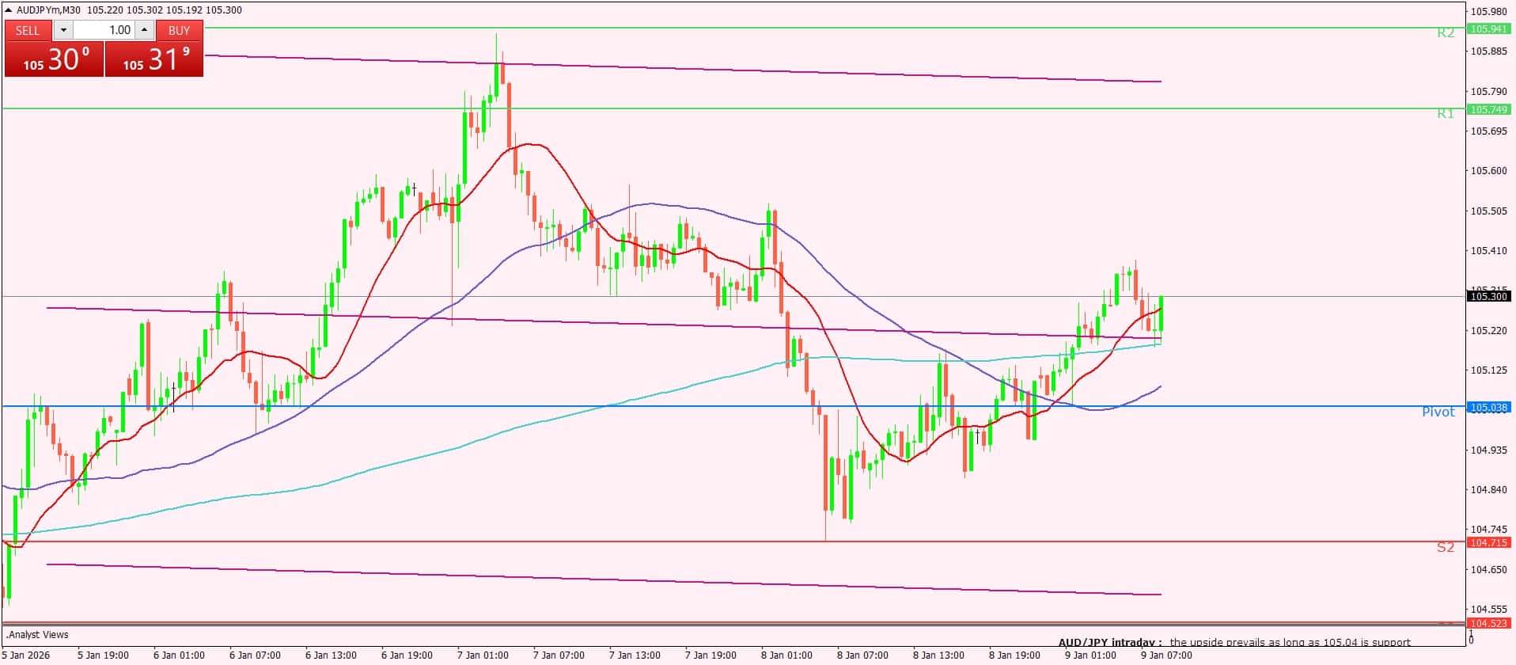This screenshot has height=665, width=1516.
Task: Click the Pivot level label
Action: point(1438,412)
